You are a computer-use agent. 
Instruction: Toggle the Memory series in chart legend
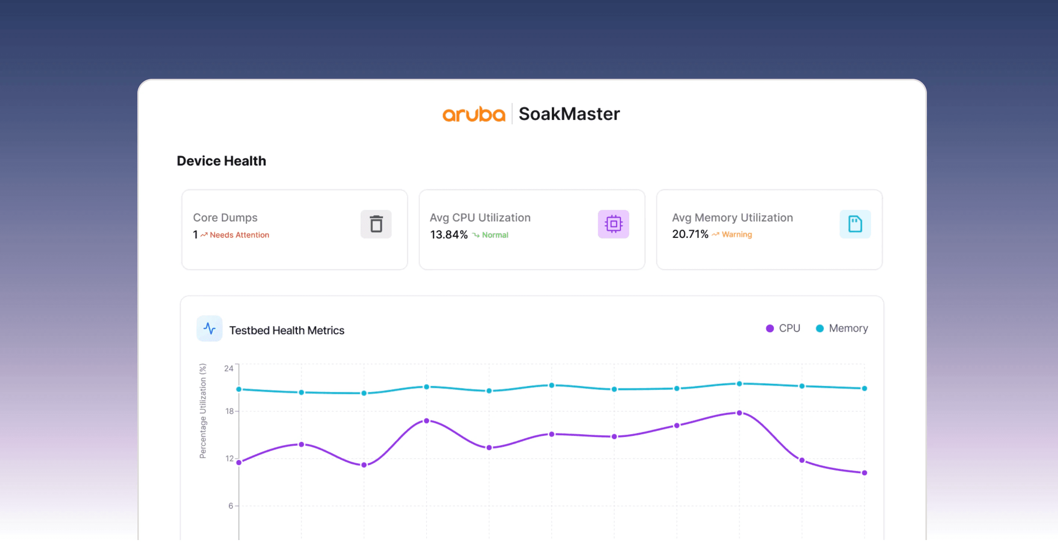[x=848, y=328]
